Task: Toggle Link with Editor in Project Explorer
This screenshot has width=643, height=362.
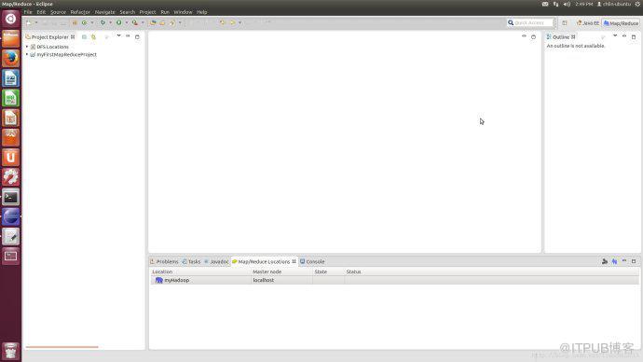Action: pyautogui.click(x=94, y=37)
